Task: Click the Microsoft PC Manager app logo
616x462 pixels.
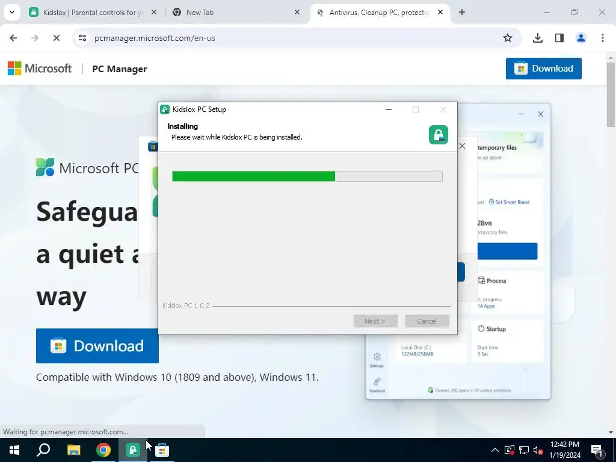Action: point(45,167)
